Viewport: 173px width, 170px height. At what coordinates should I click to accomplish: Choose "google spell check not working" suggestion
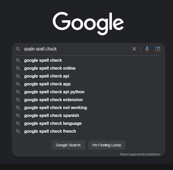click(x=56, y=108)
